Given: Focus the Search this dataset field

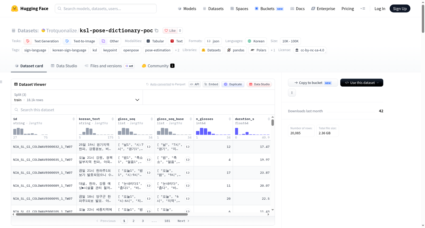Looking at the screenshot, I should [143, 110].
